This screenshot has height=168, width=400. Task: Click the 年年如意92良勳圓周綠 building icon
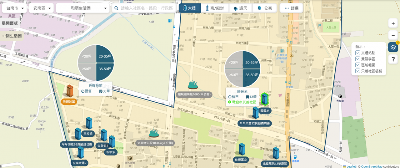(x=255, y=113)
